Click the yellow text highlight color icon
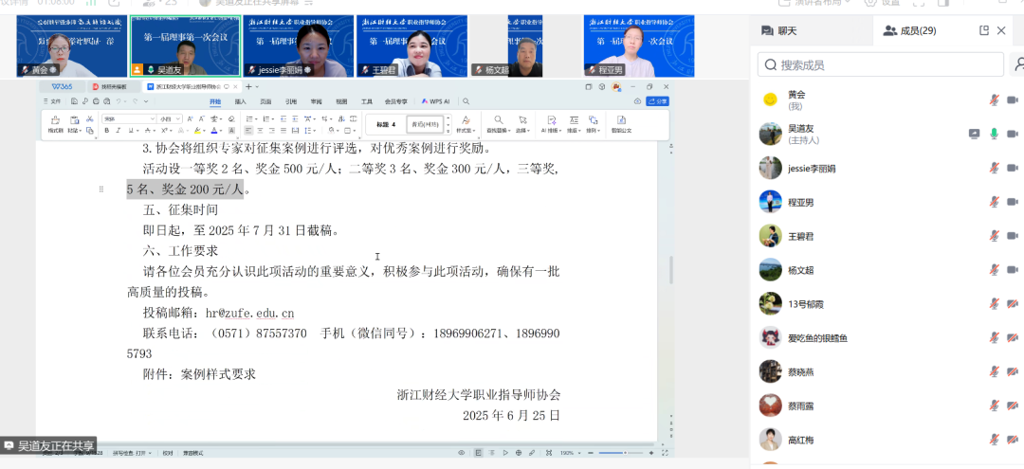The height and width of the screenshot is (469, 1024). (x=197, y=131)
